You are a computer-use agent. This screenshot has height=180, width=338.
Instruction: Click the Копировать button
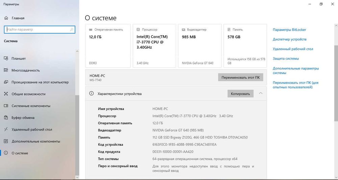[x=240, y=94]
